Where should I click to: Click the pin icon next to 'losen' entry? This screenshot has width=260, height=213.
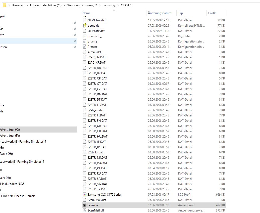[x=75, y=47]
